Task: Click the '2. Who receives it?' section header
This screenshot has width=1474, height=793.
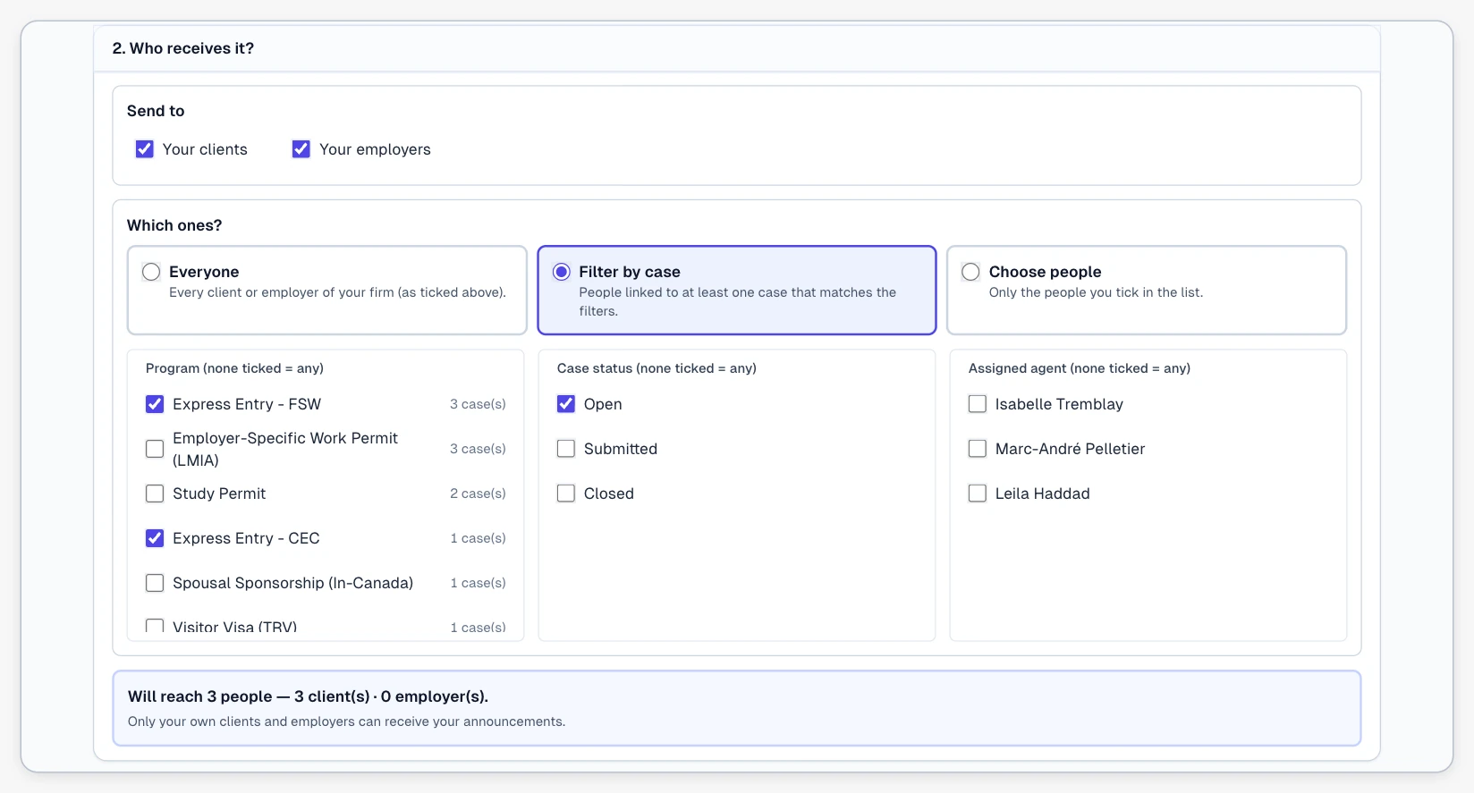Action: [x=183, y=48]
